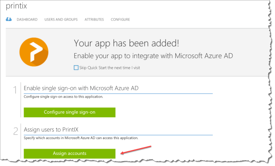Screen dimensions: 275x166
Task: Click the Quick Start cloud icon
Action: click(8, 19)
